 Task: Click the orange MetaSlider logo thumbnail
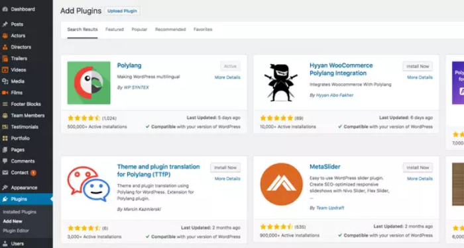pos(281,184)
